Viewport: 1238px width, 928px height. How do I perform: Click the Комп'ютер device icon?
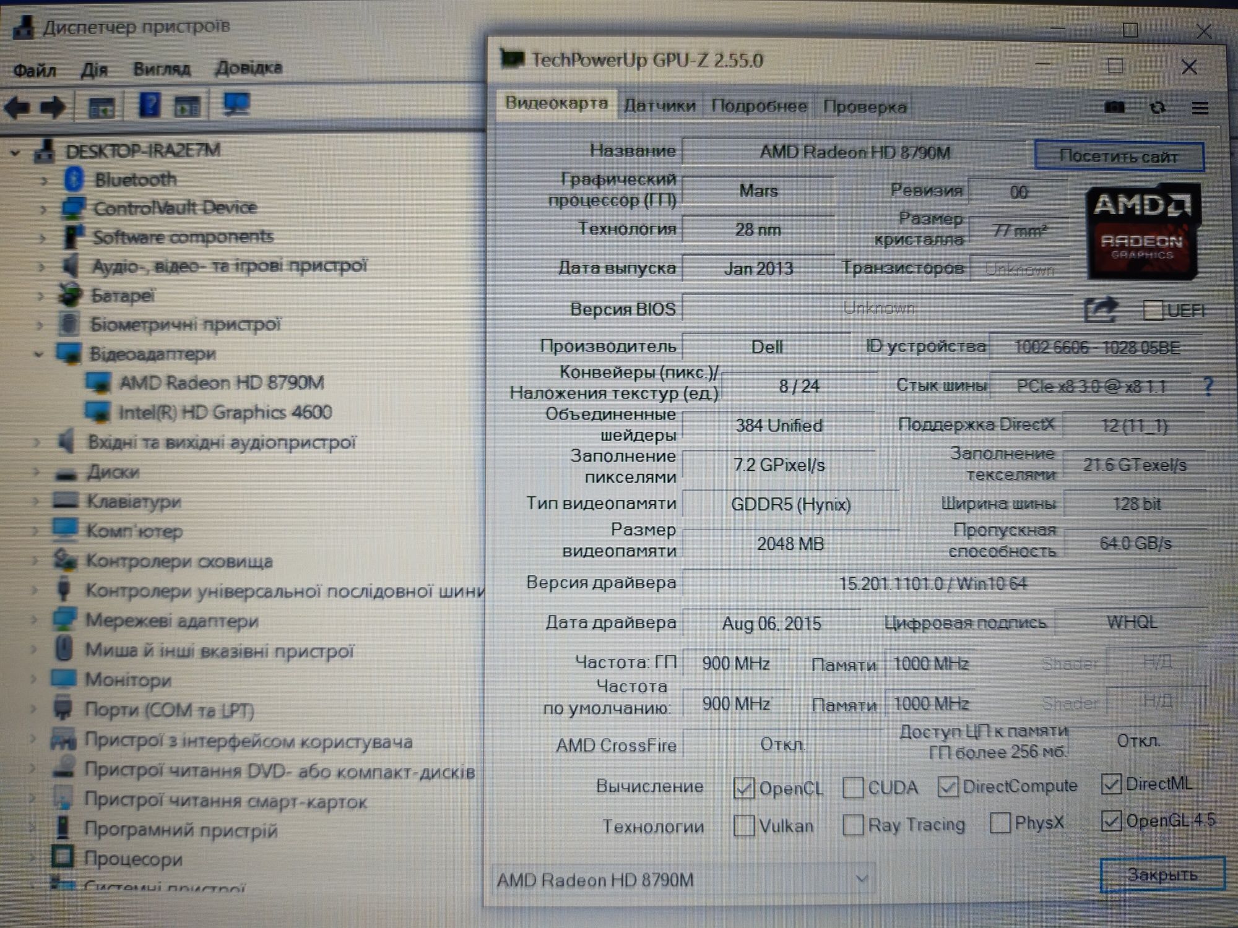65,530
